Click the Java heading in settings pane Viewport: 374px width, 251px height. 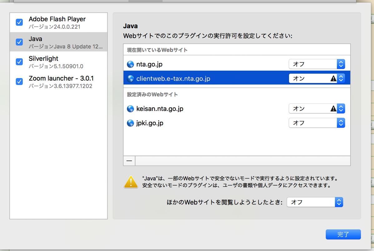click(130, 26)
